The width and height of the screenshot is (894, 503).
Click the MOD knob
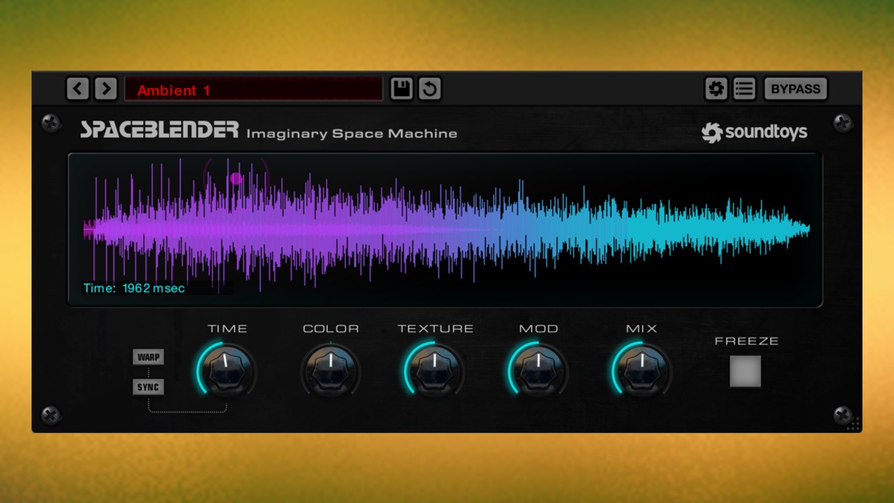[538, 370]
